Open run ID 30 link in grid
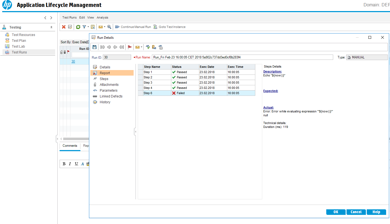390x224 pixels. point(73,61)
